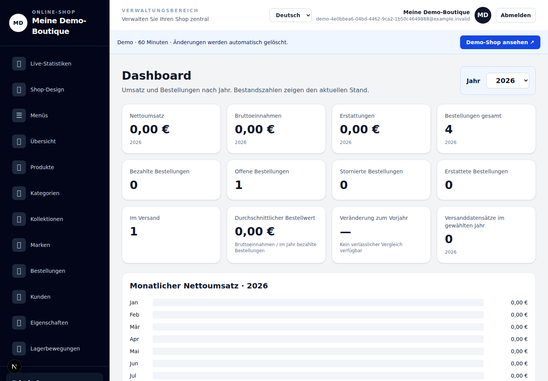Go to Marken in sidebar
This screenshot has width=548, height=381.
click(55, 245)
